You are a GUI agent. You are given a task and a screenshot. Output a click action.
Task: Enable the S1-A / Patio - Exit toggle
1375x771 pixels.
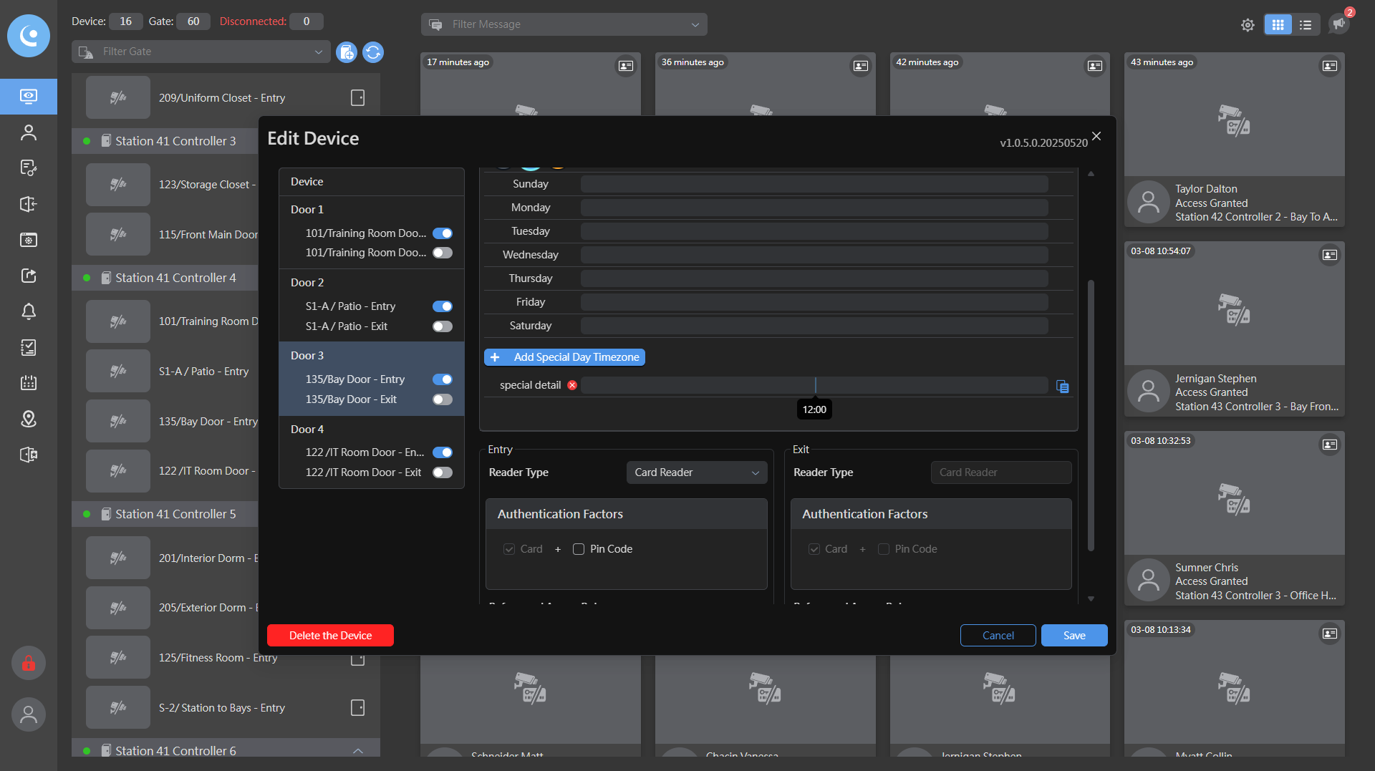(x=443, y=326)
